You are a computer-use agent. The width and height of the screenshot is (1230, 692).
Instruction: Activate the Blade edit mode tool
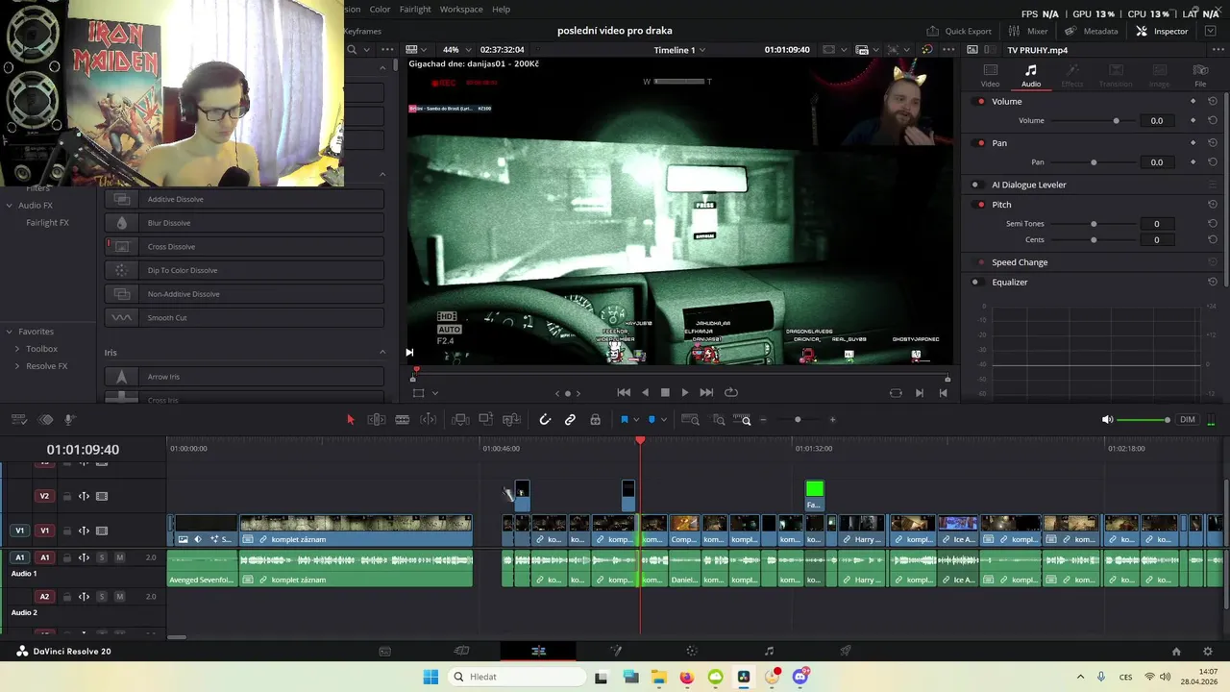point(403,420)
